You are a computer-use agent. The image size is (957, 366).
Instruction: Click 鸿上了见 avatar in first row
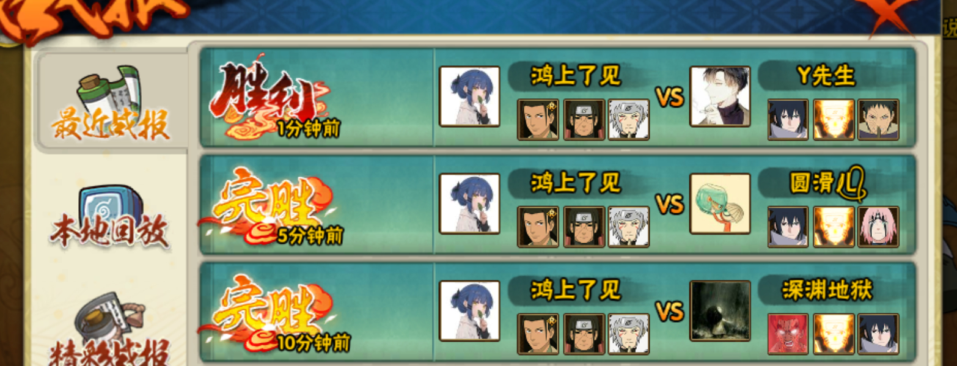pos(469,97)
